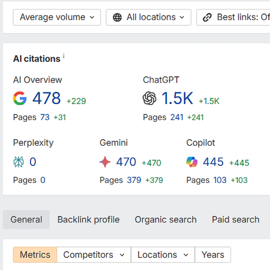Click the chain link icon by Best links
Viewport: 270px width, 270px height.
coord(207,17)
